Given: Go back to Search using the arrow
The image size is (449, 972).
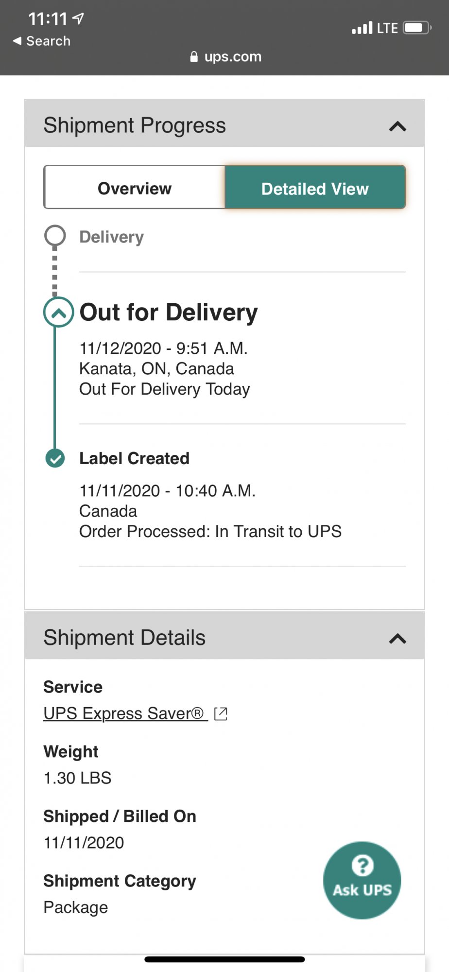Looking at the screenshot, I should pos(17,41).
